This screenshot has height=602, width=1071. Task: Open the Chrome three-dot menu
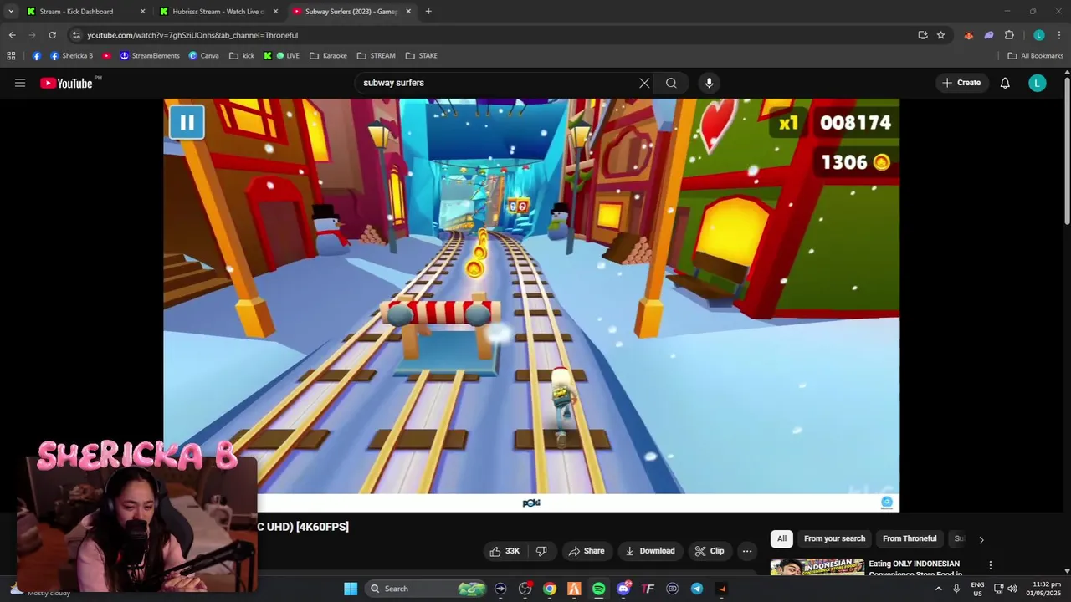[x=1059, y=35]
